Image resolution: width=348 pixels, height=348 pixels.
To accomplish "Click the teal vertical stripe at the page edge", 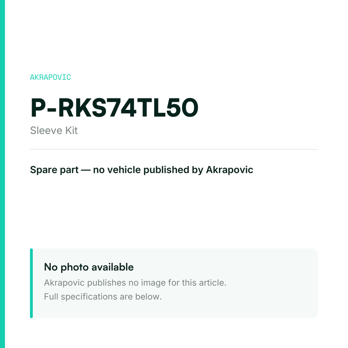I will (2, 174).
